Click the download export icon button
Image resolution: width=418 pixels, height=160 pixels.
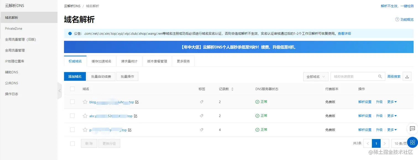click(x=407, y=77)
